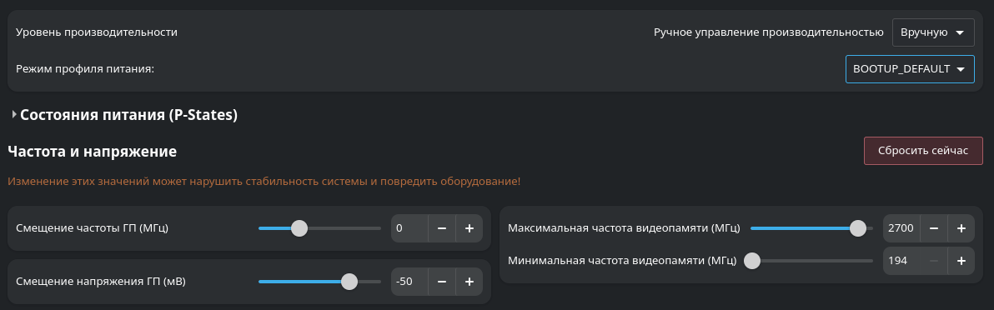Focus the voltage offset field showing -50
Image resolution: width=994 pixels, height=310 pixels.
tap(409, 282)
